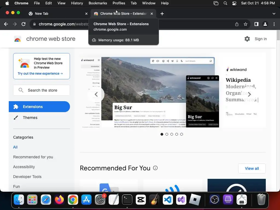Viewport: 280px width, 210px height.
Task: Open a new tab with the plus button
Action: [x=162, y=14]
